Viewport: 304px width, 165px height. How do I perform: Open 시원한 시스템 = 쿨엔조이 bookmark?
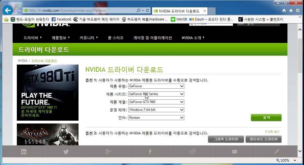(261, 19)
